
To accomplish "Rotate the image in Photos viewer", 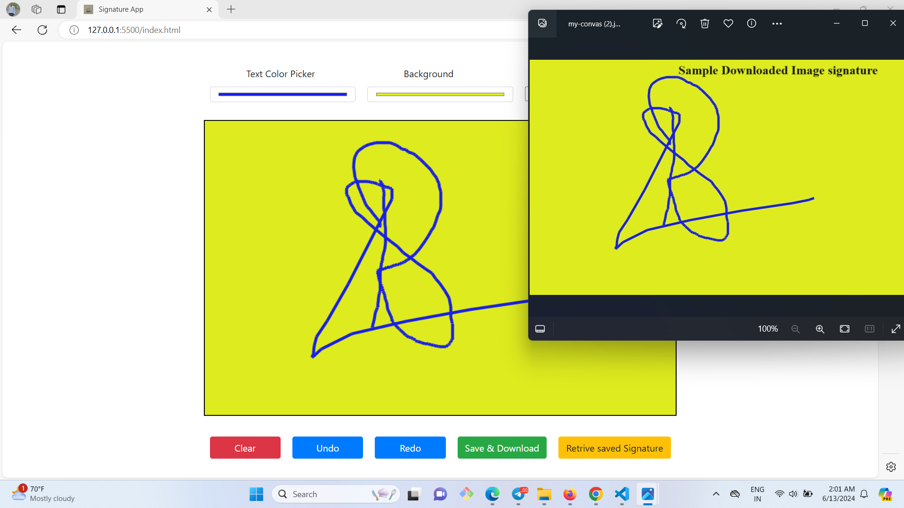I will tap(681, 24).
